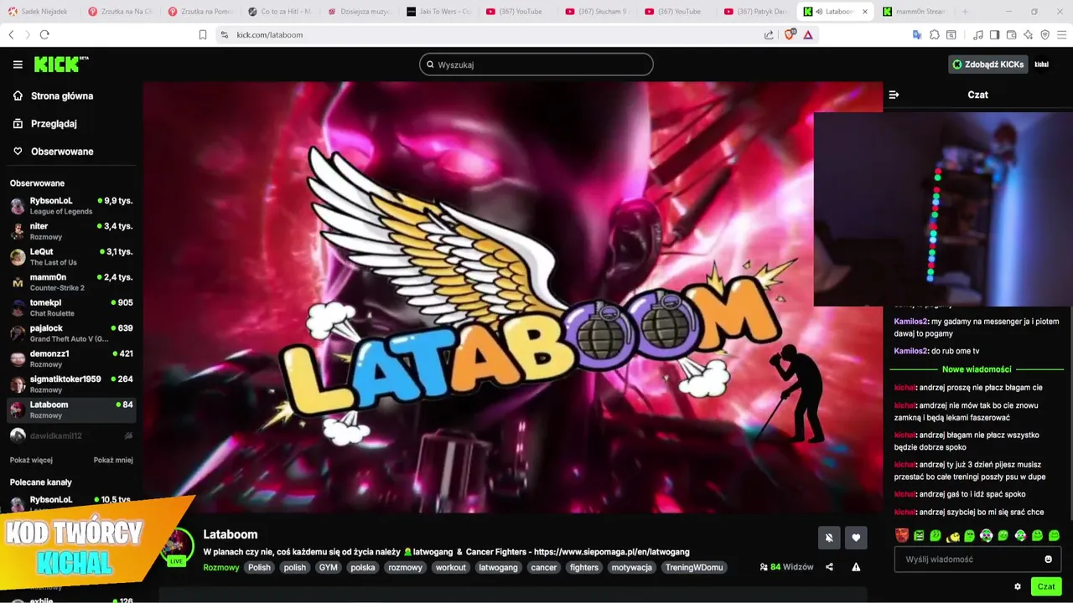Open Brave Shields lion icon

[x=790, y=34]
